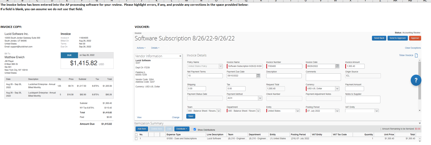The image size is (431, 145).
Task: Click the Add Item button
Action: pyautogui.click(x=142, y=129)
